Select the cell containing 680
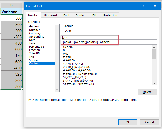The height and width of the screenshot is (129, 162). [x=12, y=62]
